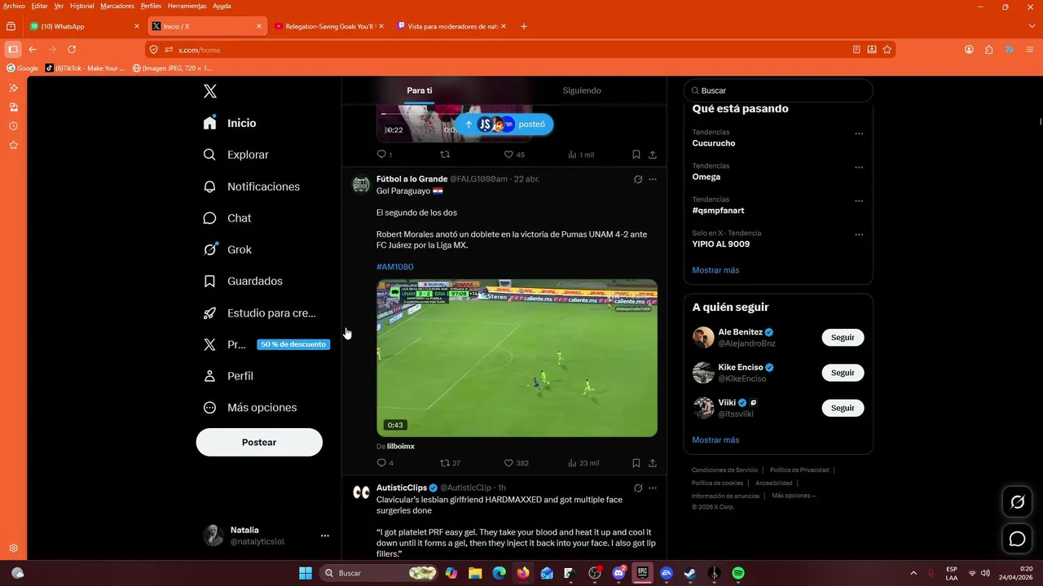Open options for YIPIO AL 9009 trend
This screenshot has width=1043, height=586.
[x=859, y=234]
